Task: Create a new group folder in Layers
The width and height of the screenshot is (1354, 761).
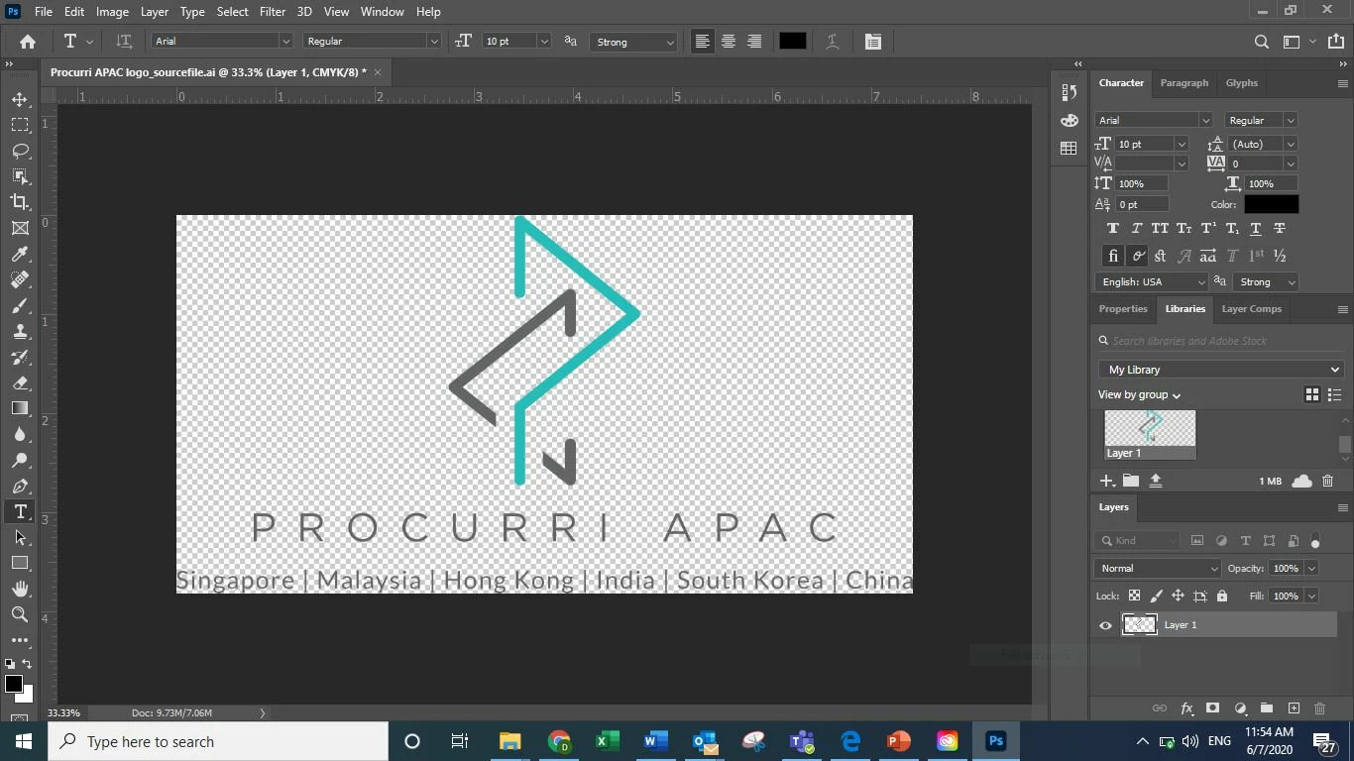Action: pyautogui.click(x=1267, y=708)
